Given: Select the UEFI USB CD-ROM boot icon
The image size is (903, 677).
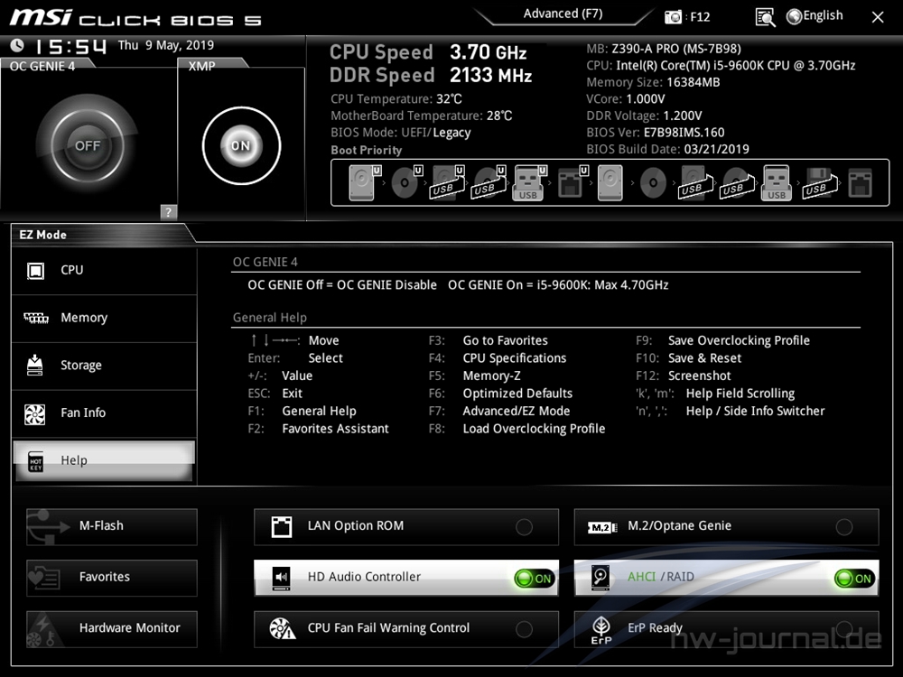Looking at the screenshot, I should pyautogui.click(x=489, y=183).
